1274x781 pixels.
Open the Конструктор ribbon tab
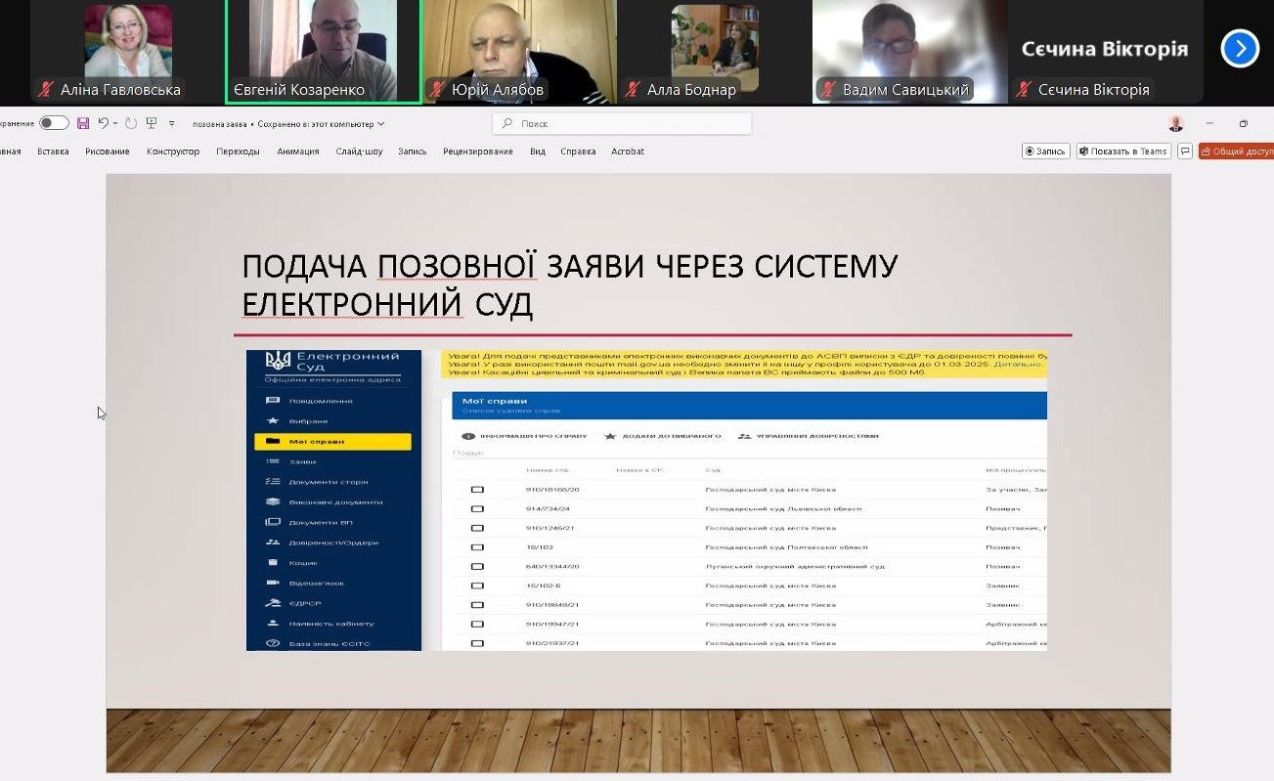173,152
